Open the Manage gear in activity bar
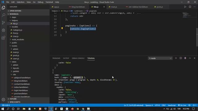The height and width of the screenshot is (111, 198). point(3,100)
